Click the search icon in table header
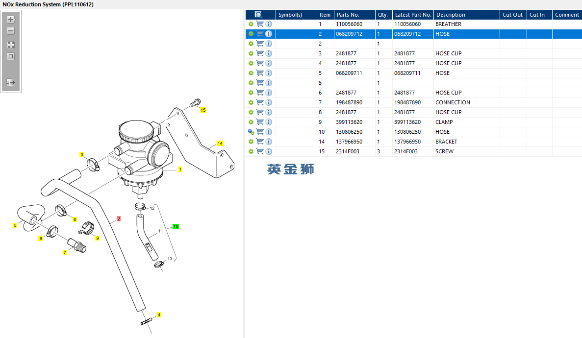 (x=258, y=15)
